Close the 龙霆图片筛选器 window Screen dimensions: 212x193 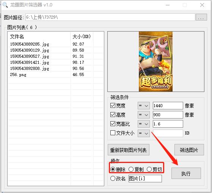point(202,5)
